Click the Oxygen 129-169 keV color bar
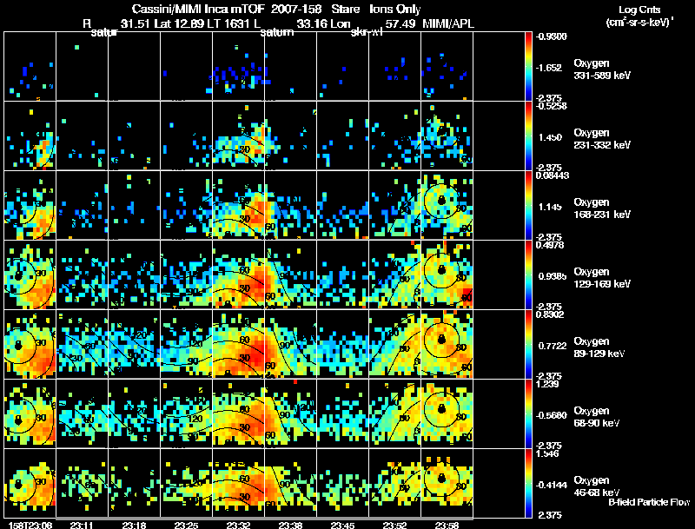The image size is (695, 529). (x=528, y=274)
